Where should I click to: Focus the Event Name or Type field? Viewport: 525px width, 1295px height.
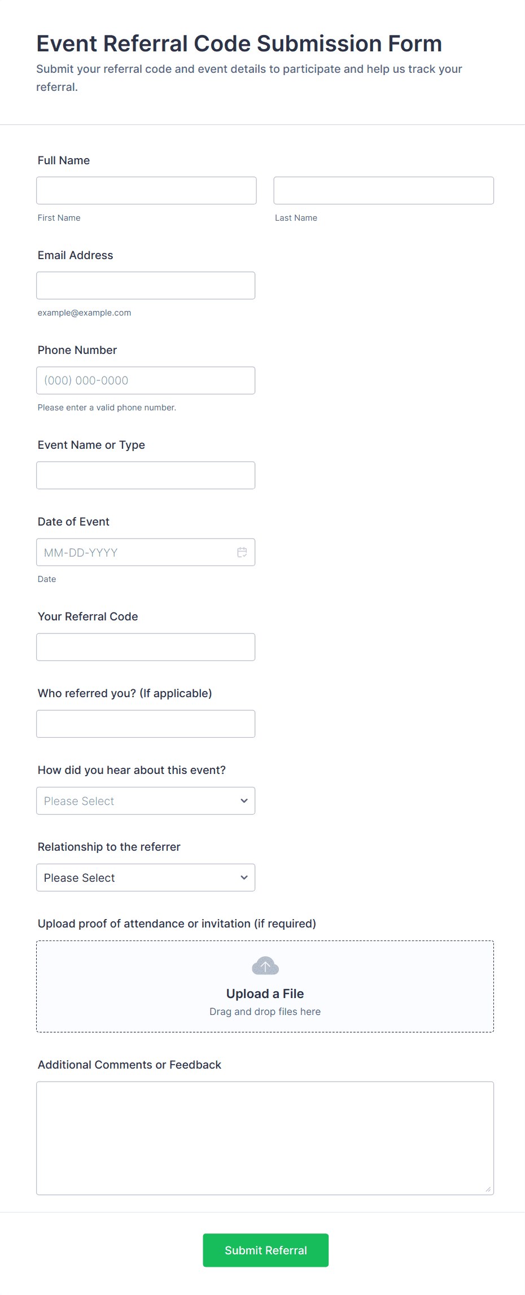[145, 475]
